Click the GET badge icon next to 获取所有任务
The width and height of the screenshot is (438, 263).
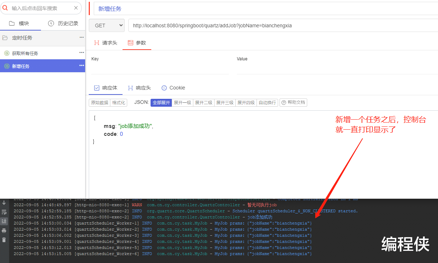click(6, 53)
